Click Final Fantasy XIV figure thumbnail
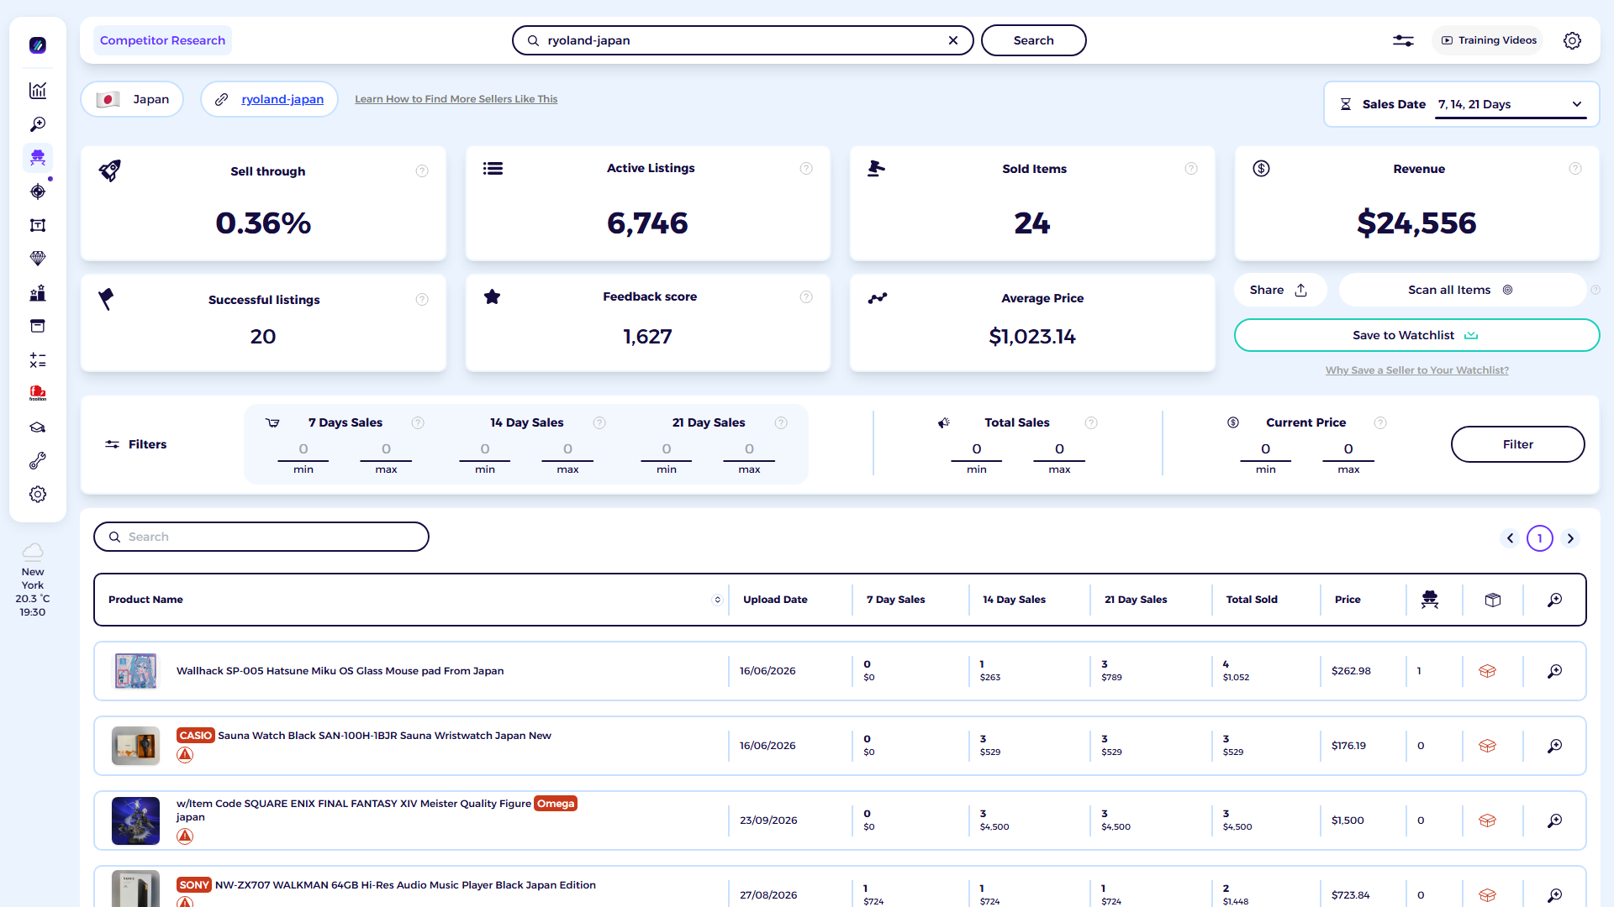1614x907 pixels. coord(135,820)
